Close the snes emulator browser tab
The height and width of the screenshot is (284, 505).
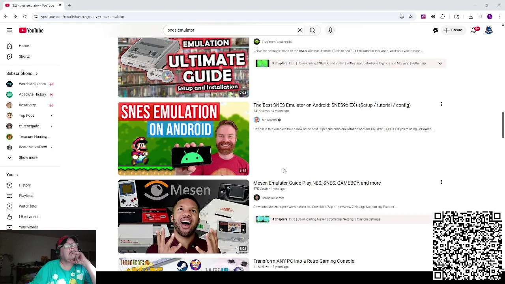coord(60,6)
